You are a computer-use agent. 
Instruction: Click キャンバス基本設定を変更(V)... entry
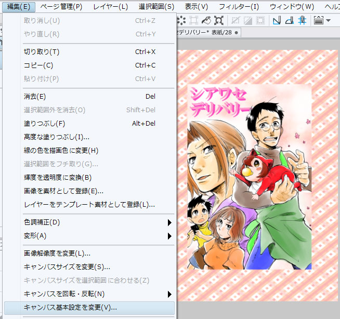point(89,308)
